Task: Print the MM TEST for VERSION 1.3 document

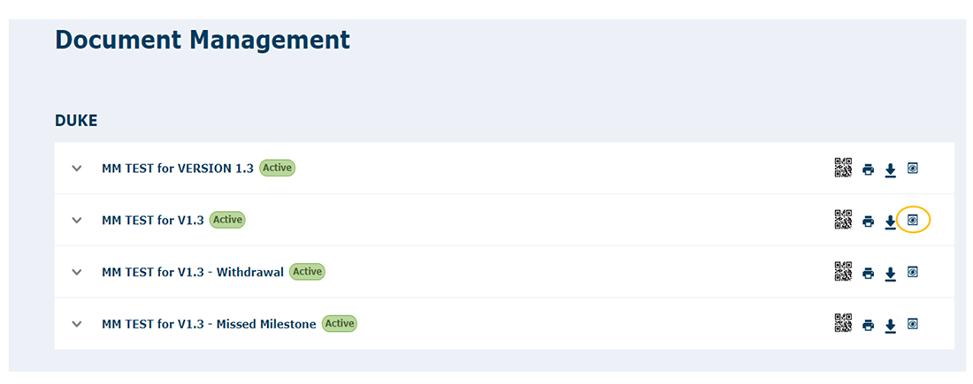Action: coord(868,169)
